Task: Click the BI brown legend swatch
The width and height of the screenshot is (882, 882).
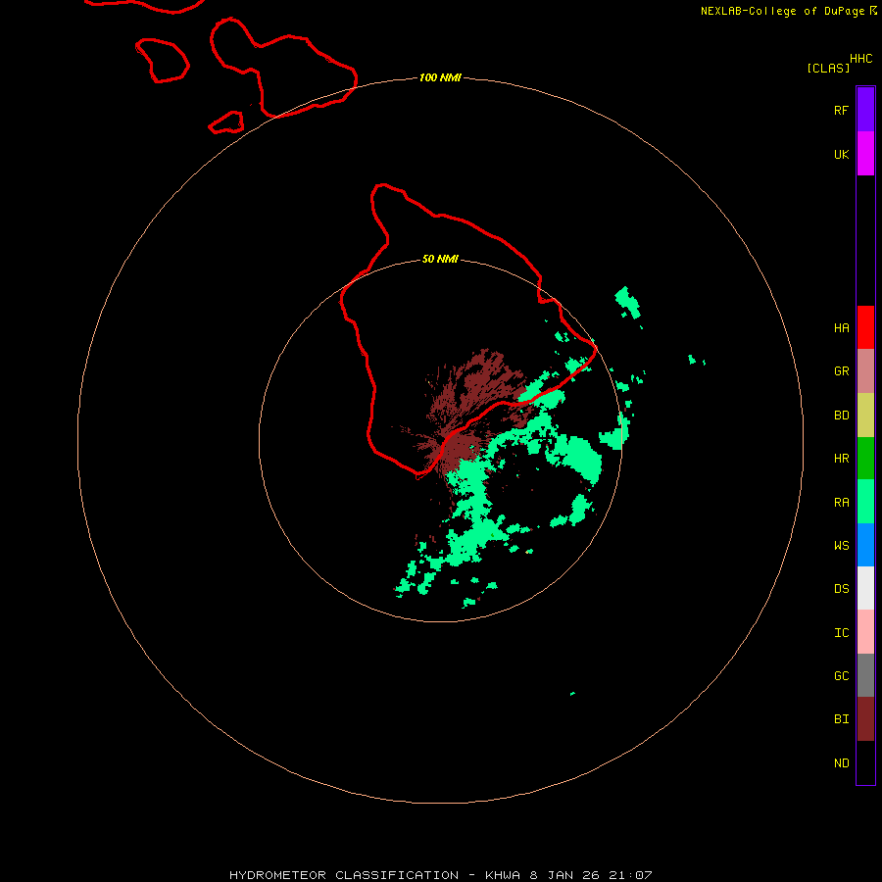Action: tap(865, 719)
